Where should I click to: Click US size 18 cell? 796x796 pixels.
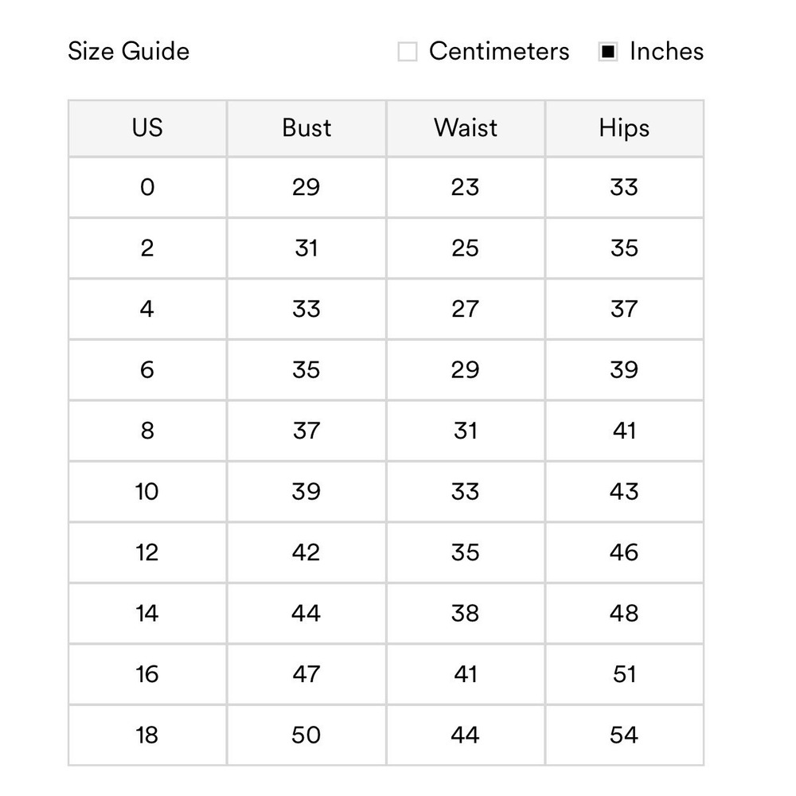coord(147,735)
